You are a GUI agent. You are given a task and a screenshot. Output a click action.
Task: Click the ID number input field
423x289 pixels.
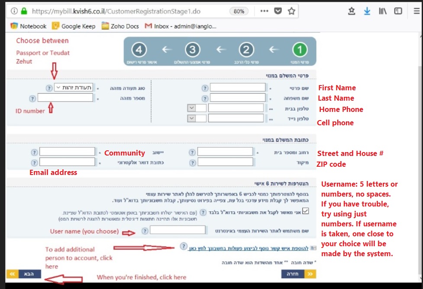tap(65, 98)
